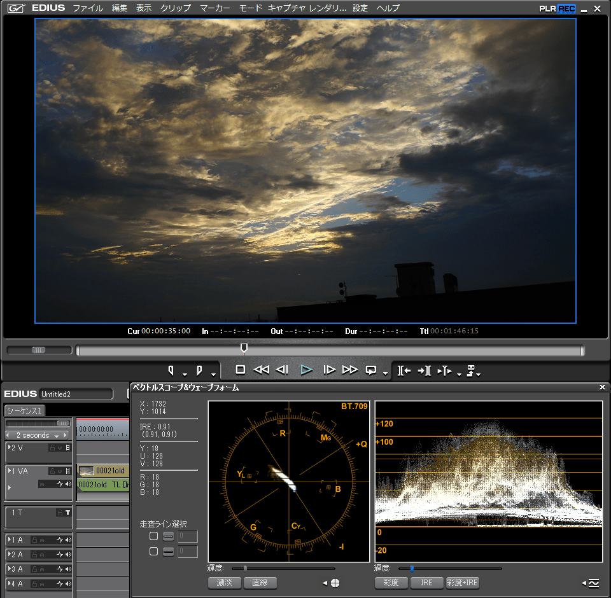Viewport: 611px width, 598px height.
Task: Open the loop playback dropdown arrow
Action: click(385, 373)
